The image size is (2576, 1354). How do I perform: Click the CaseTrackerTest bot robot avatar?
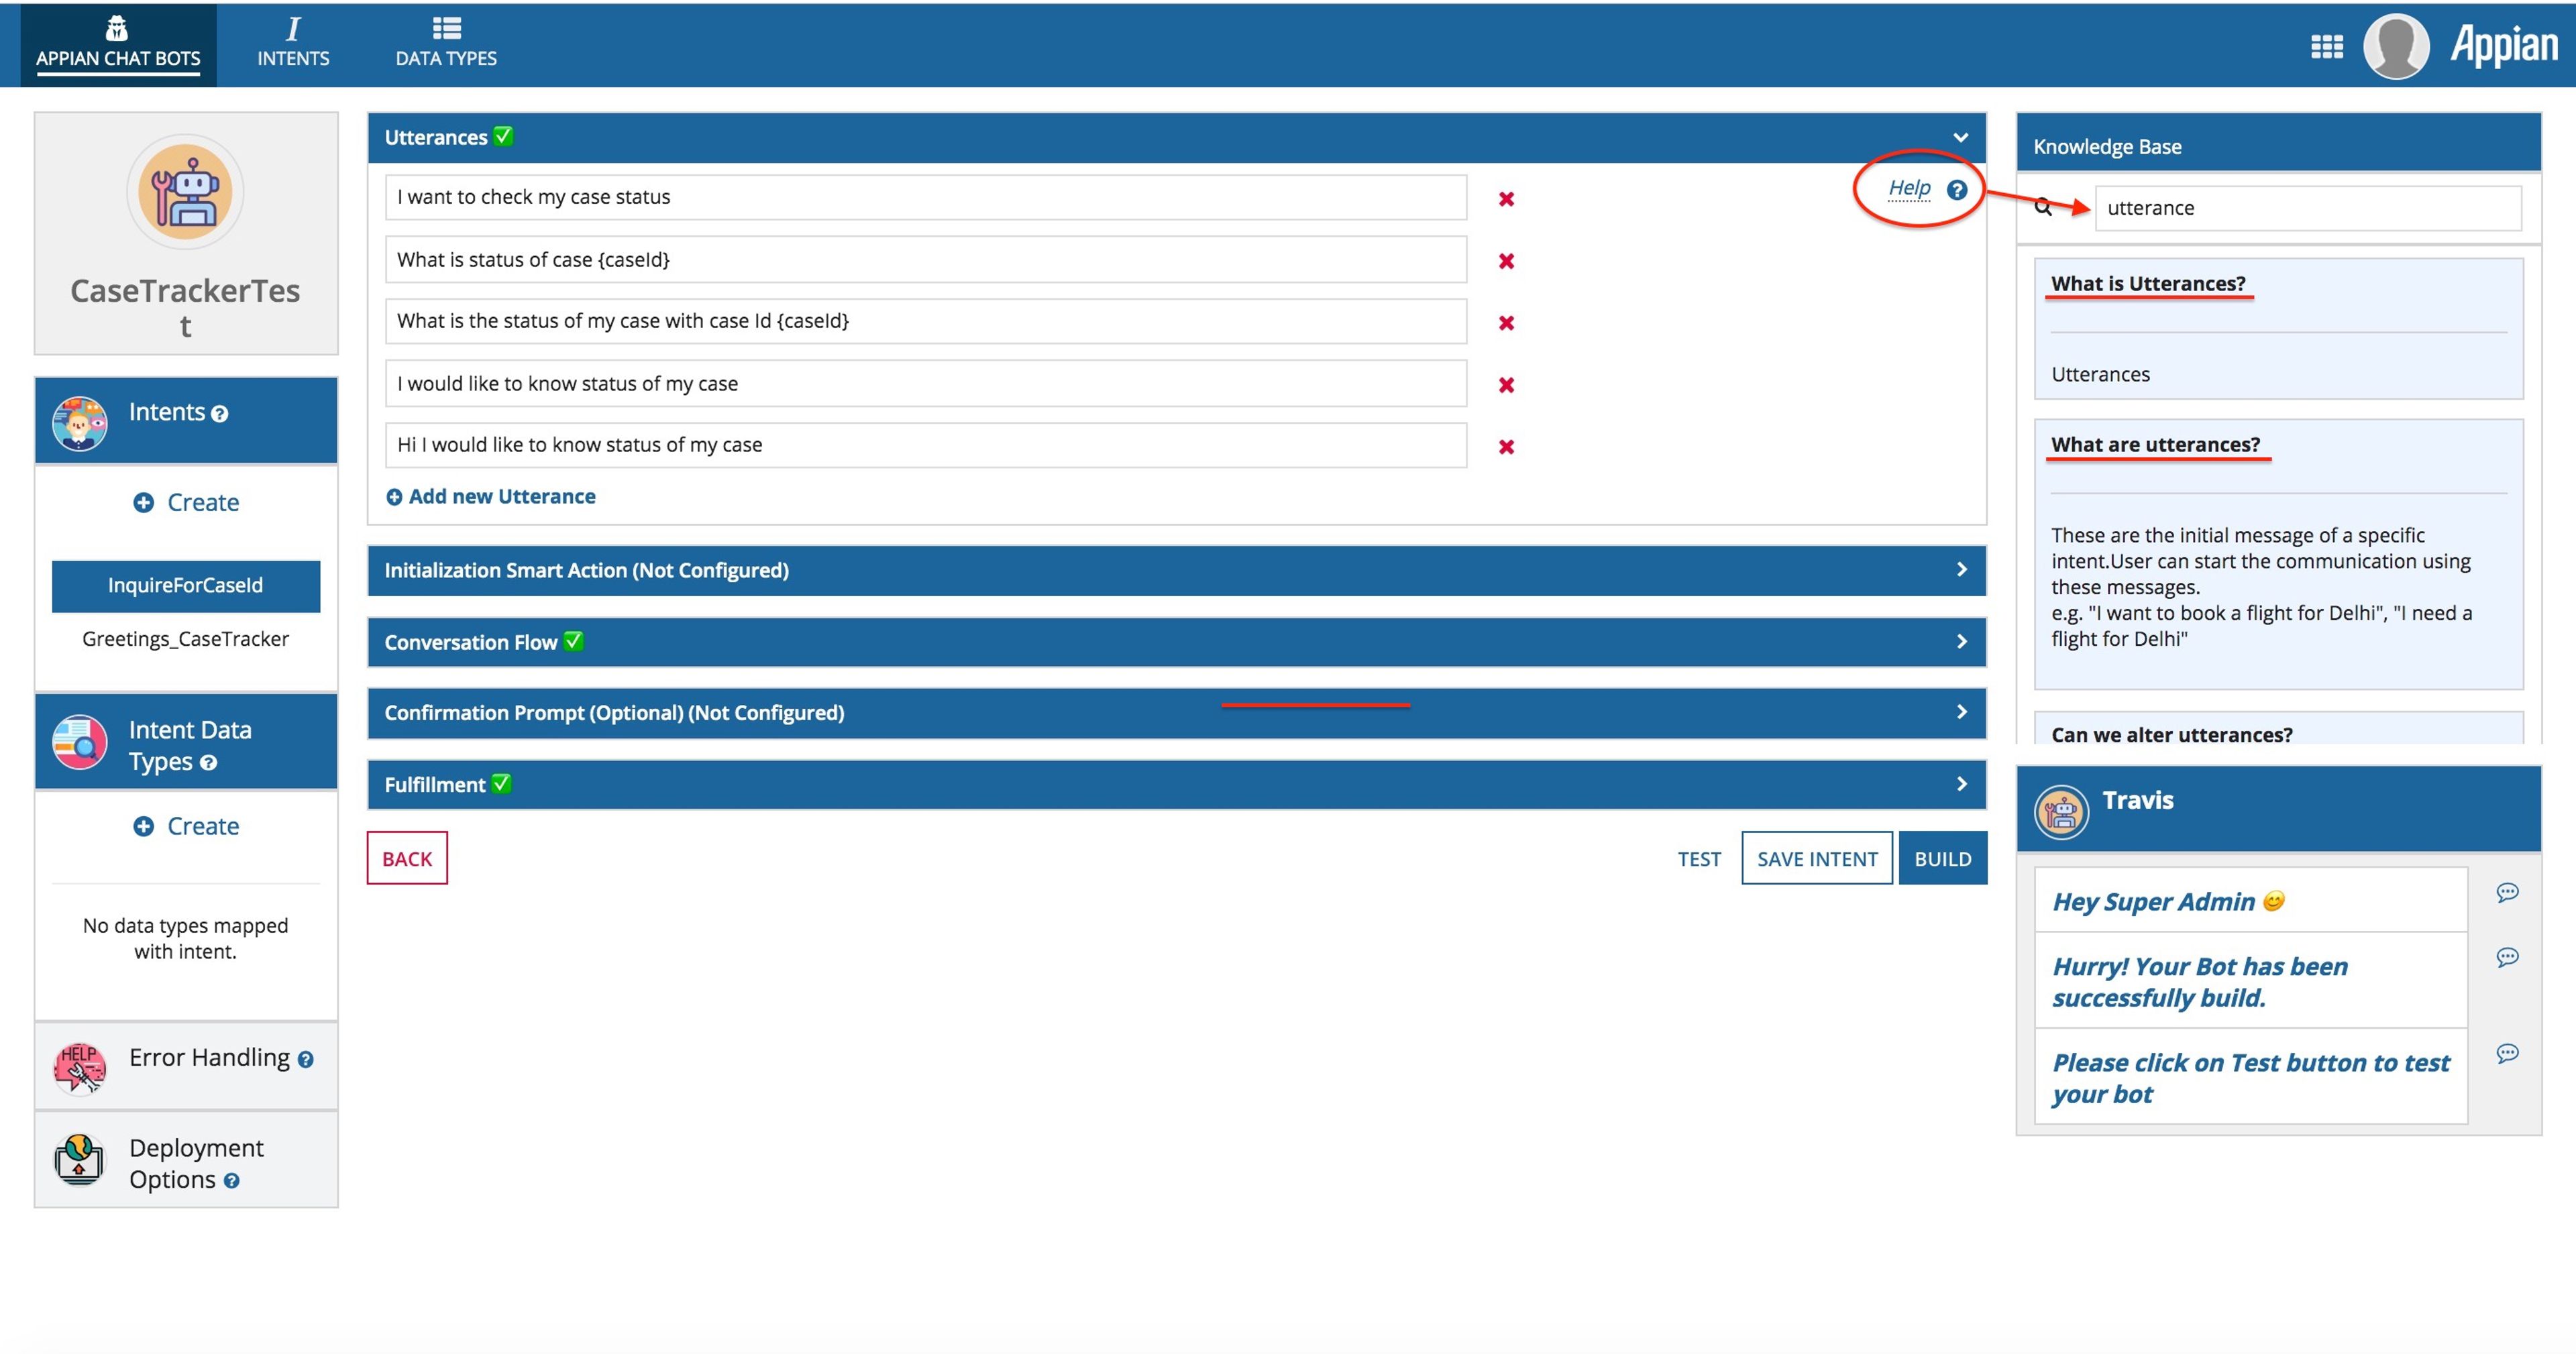pos(185,191)
